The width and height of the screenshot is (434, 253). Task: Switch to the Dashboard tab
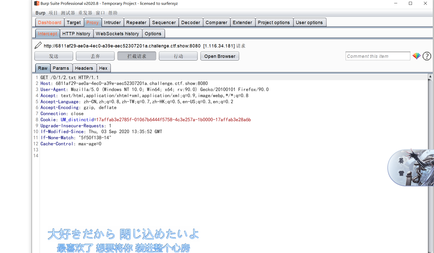click(49, 22)
